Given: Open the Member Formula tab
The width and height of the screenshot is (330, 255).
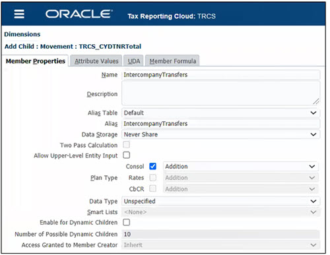Looking at the screenshot, I should click(x=173, y=61).
